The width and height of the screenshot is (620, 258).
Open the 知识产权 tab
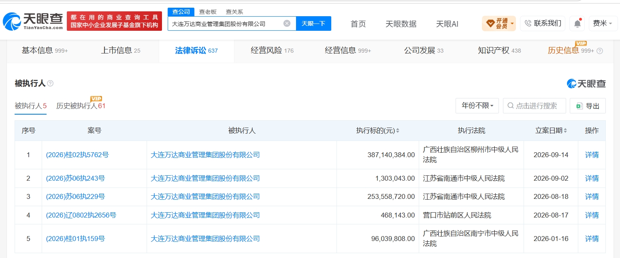point(499,51)
